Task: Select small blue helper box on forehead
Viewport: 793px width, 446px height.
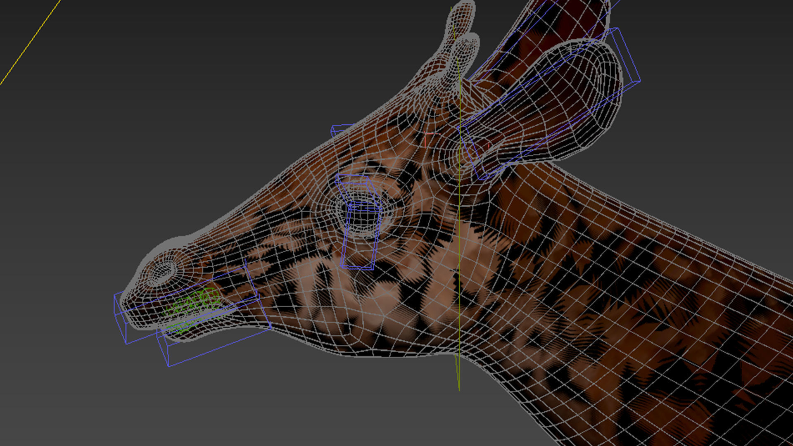Action: (x=342, y=130)
